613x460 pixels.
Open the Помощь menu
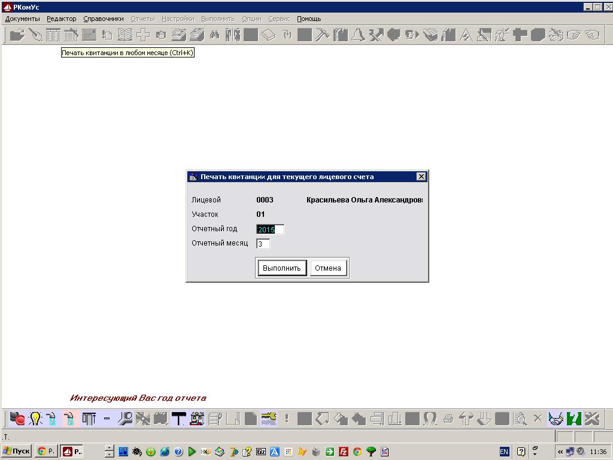(309, 19)
